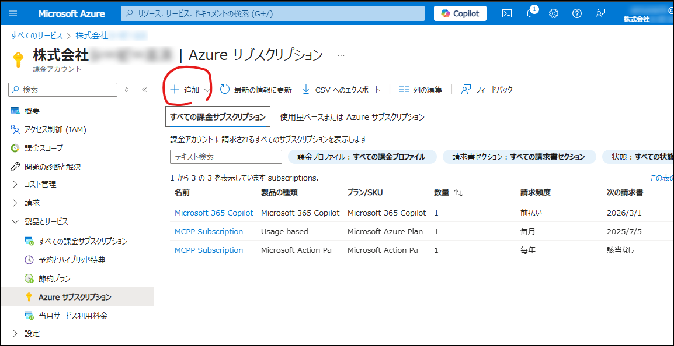Click the この表 link at right
Image resolution: width=674 pixels, height=346 pixels.
[x=662, y=178]
